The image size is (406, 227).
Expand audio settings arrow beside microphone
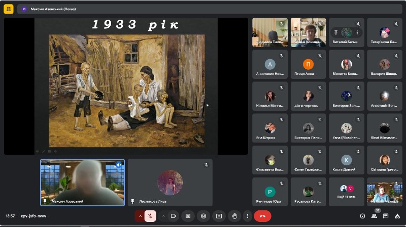click(140, 216)
